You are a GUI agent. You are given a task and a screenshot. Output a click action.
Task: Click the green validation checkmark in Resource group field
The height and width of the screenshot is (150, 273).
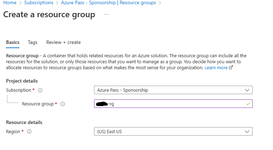[248, 104]
